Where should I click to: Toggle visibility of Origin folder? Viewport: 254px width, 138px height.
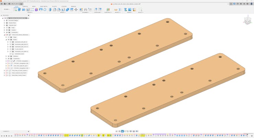click(x=7, y=28)
